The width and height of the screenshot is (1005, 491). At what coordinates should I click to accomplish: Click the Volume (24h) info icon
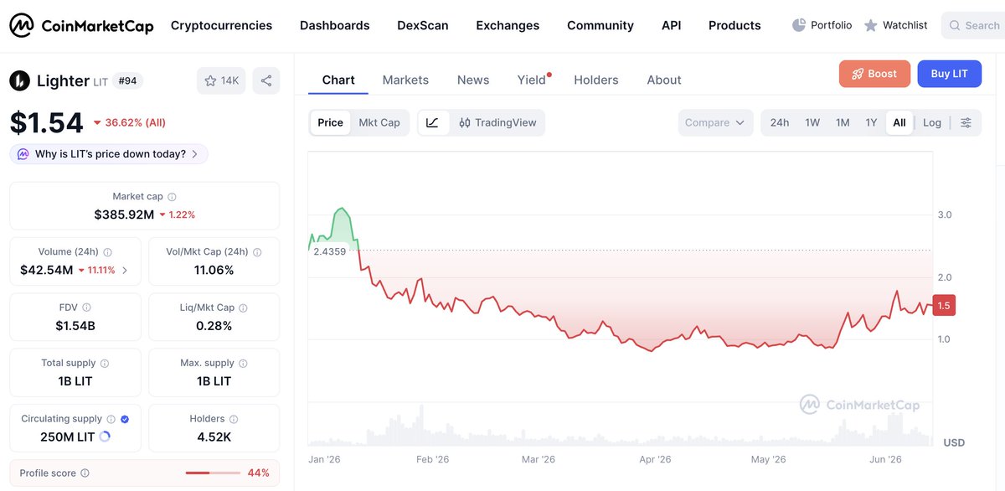pyautogui.click(x=107, y=252)
